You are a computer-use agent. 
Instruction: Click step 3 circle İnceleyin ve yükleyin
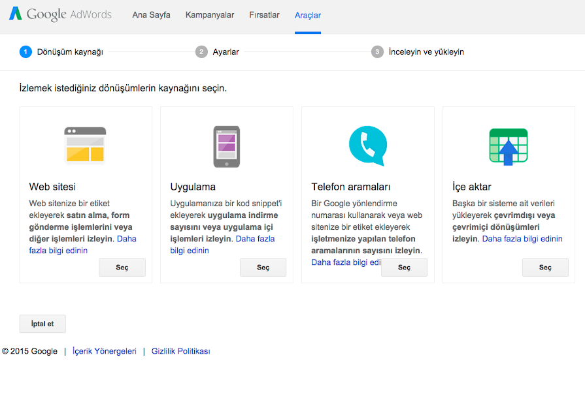pos(377,52)
